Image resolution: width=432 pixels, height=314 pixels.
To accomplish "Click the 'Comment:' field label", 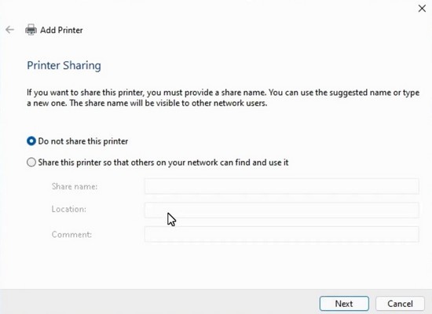I will pos(71,235).
